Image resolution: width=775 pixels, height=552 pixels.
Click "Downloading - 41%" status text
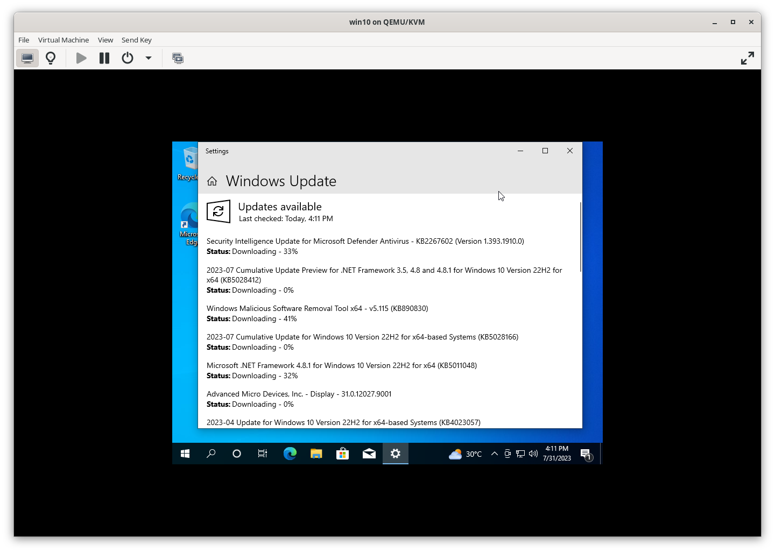click(264, 319)
